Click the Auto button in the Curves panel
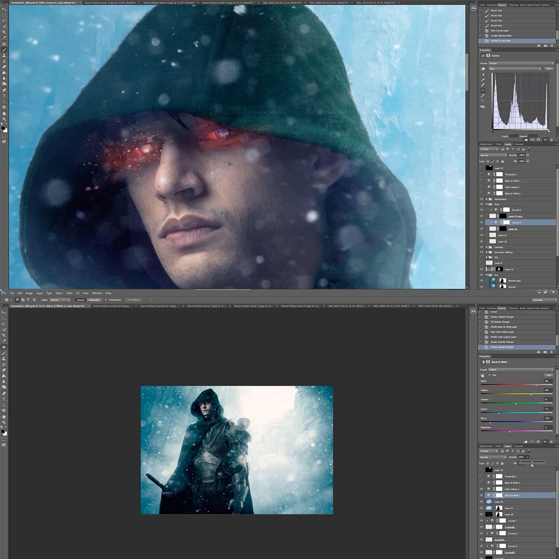Viewport: 559px width, 559px height. [549, 68]
